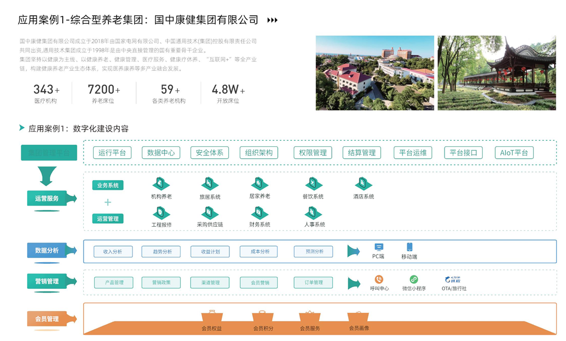Click the triple arrow beside the title
The image size is (566, 341).
pos(272,20)
